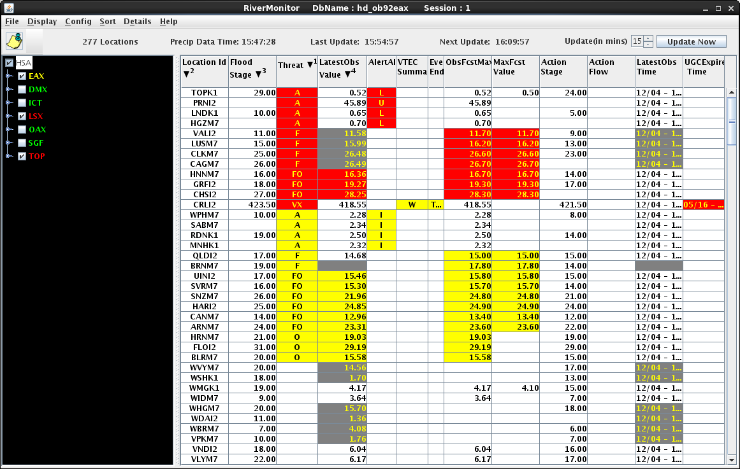The height and width of the screenshot is (469, 740).
Task: Click the Update Now button
Action: pyautogui.click(x=691, y=41)
